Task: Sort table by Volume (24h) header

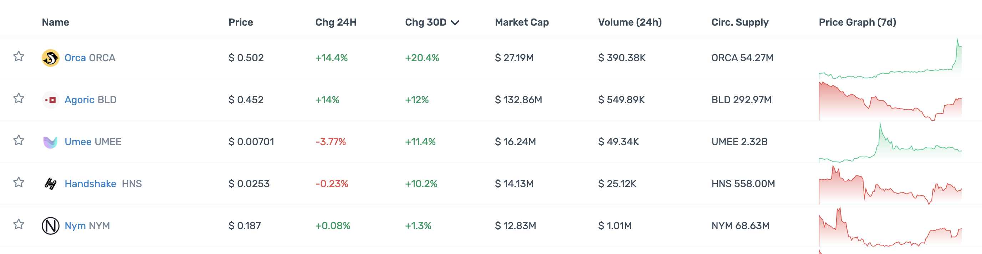Action: 629,22
